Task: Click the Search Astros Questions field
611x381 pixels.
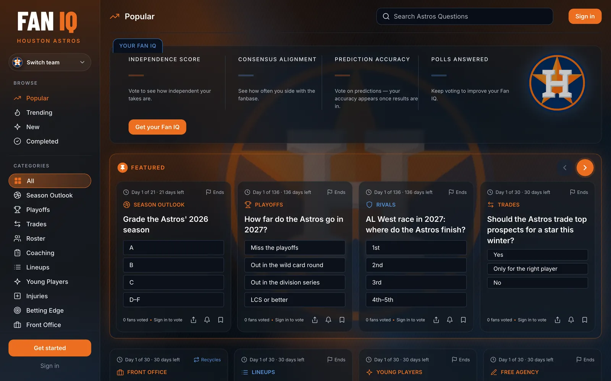Action: [464, 16]
